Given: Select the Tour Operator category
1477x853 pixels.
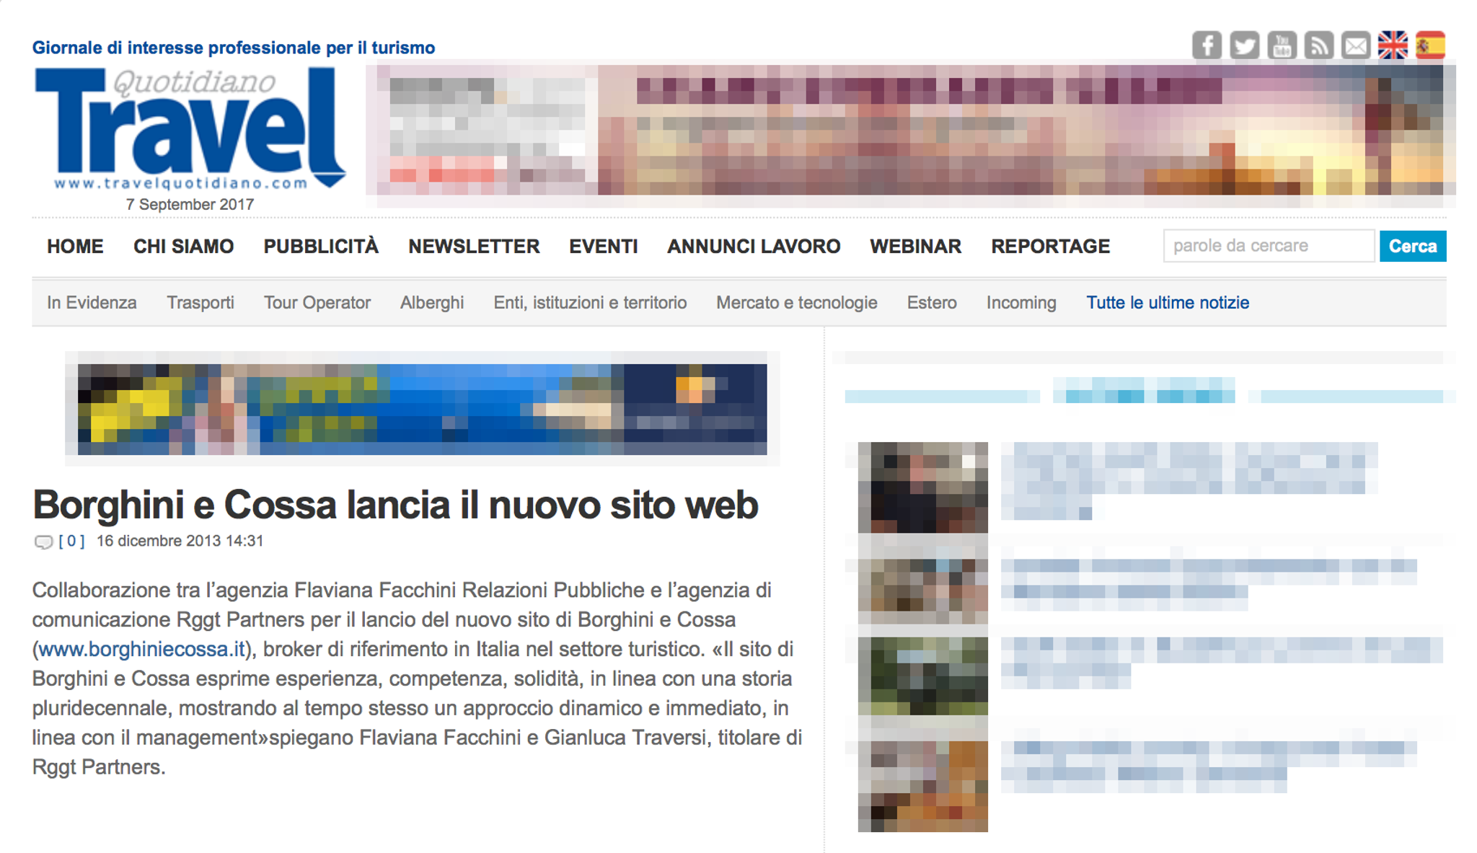Looking at the screenshot, I should (x=317, y=303).
